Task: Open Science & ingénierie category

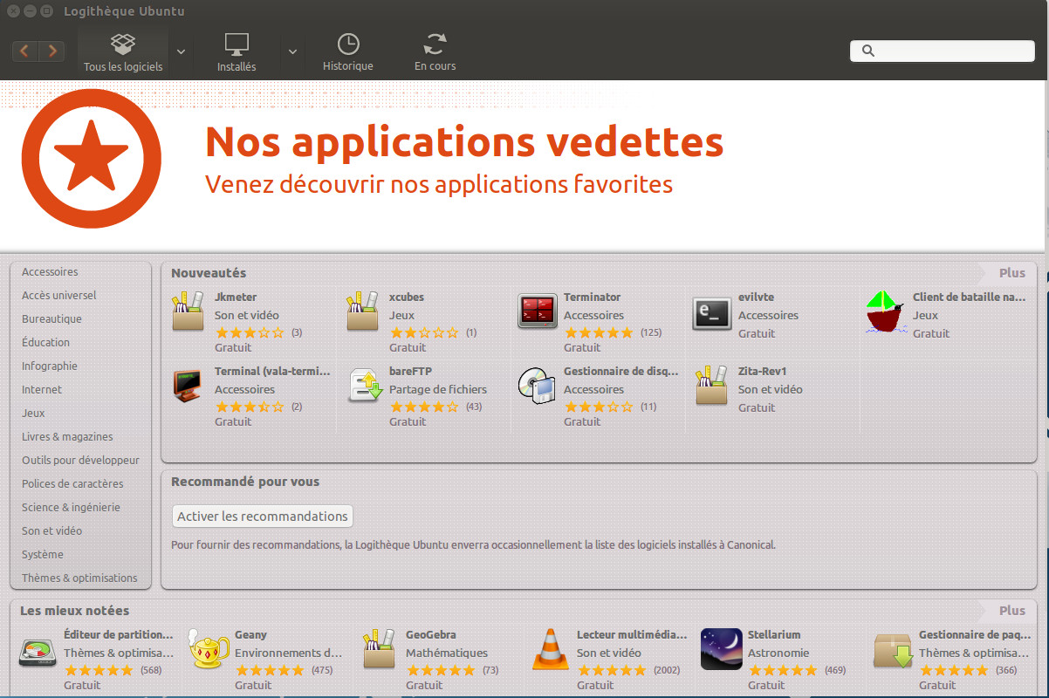Action: tap(71, 508)
